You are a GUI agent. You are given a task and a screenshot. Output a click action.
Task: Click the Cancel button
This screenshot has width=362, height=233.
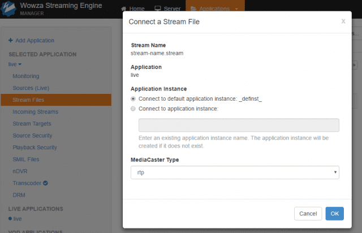pos(308,214)
